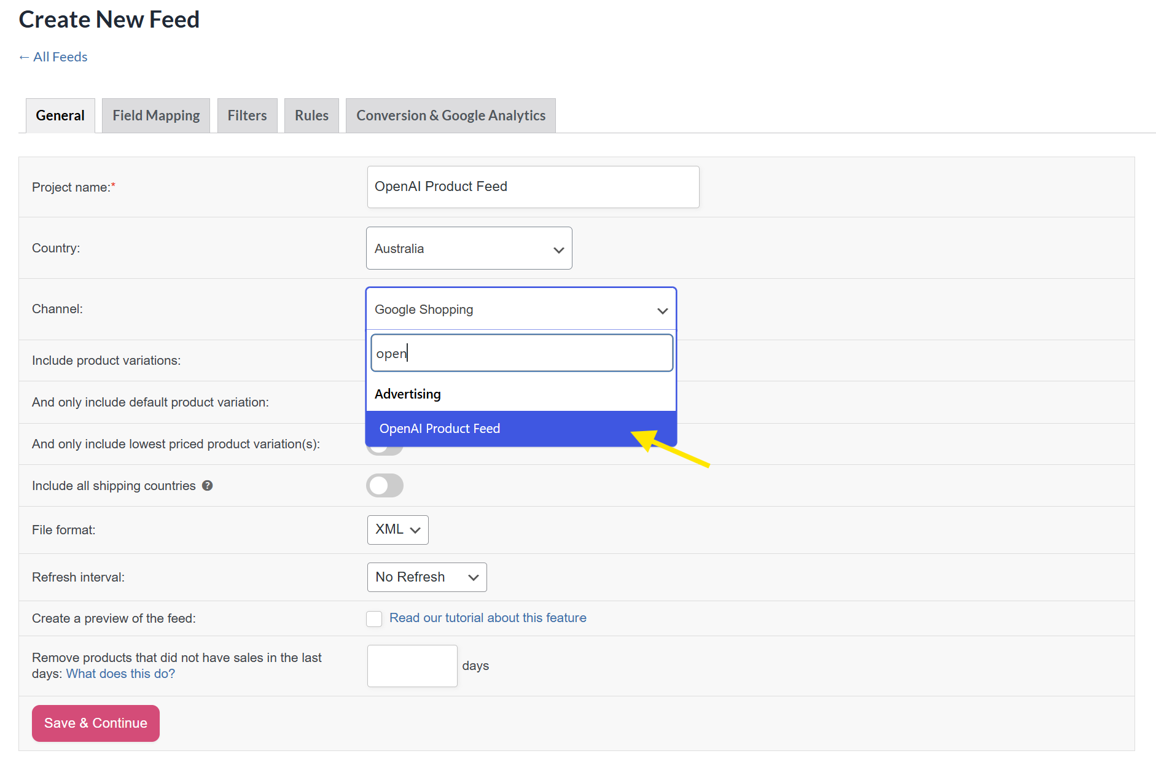The height and width of the screenshot is (775, 1156).
Task: Expand the No Refresh interval dropdown
Action: (426, 577)
